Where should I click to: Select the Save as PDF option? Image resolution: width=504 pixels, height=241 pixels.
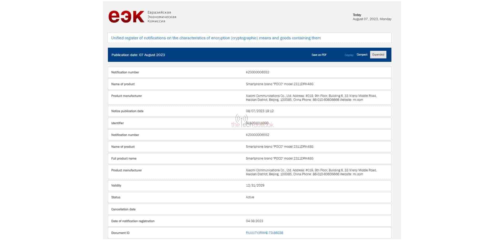(x=319, y=55)
